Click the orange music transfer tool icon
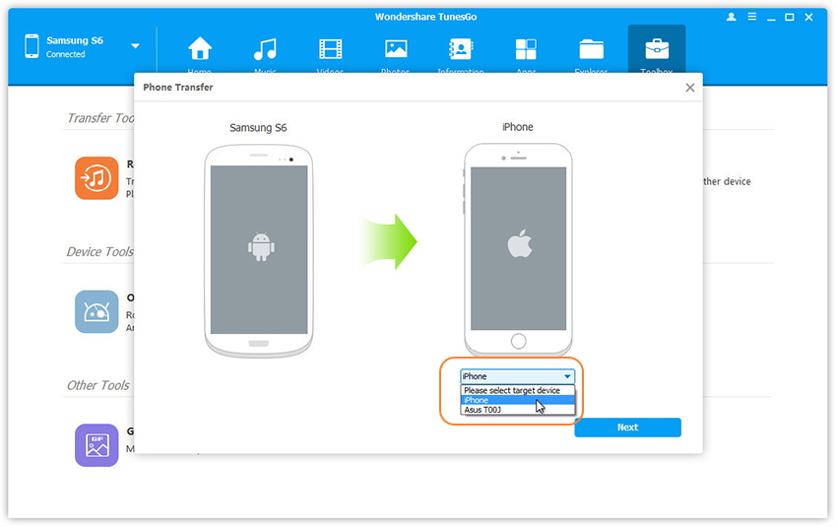 point(97,178)
